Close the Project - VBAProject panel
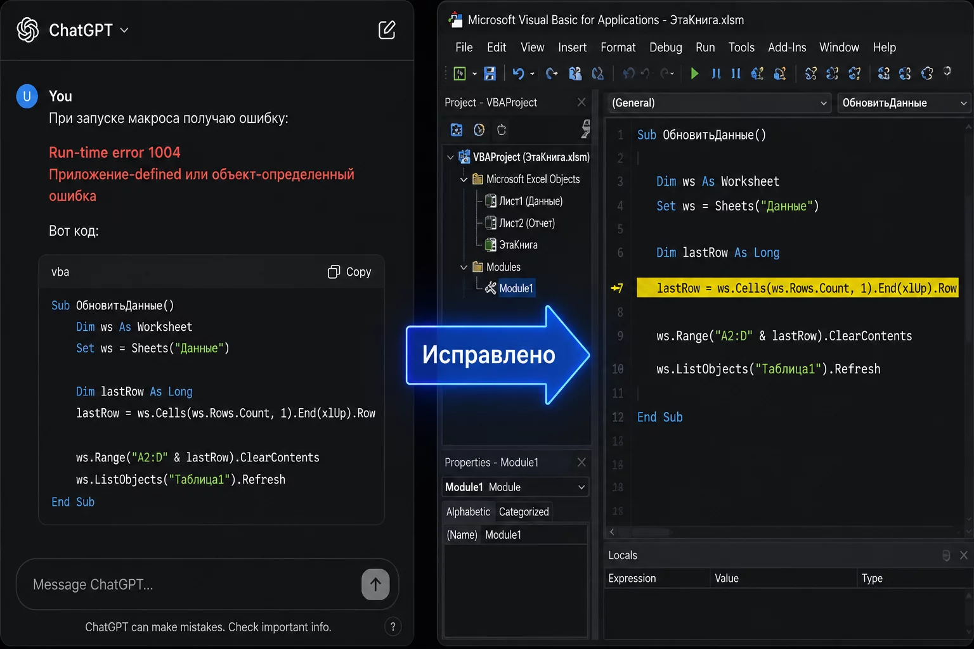The width and height of the screenshot is (974, 649). (x=581, y=102)
